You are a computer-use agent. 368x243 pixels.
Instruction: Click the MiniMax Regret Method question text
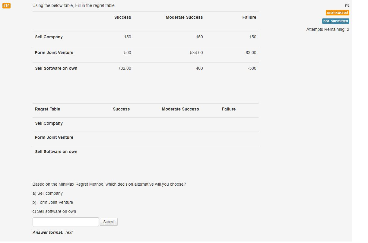click(109, 184)
